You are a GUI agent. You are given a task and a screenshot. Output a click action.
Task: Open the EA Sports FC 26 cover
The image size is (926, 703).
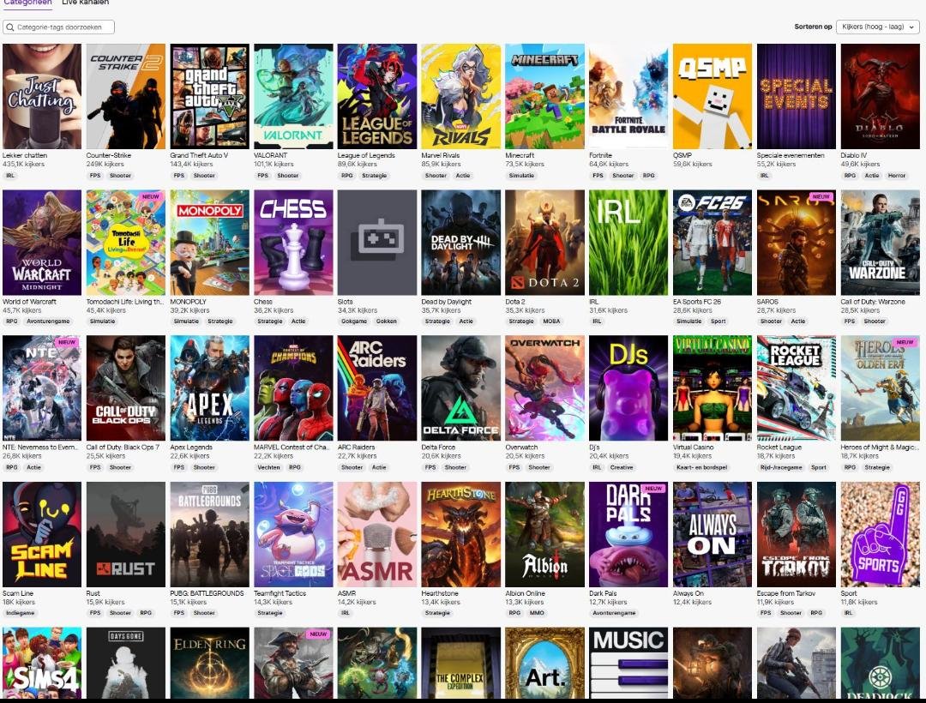pos(713,243)
